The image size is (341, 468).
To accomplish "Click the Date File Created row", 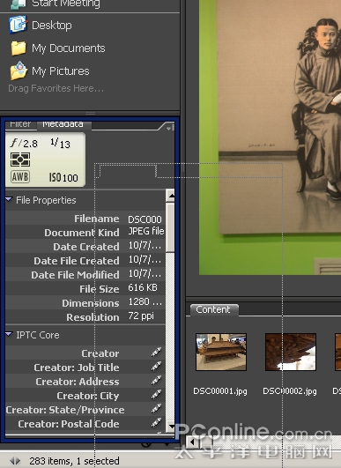I will (85, 261).
